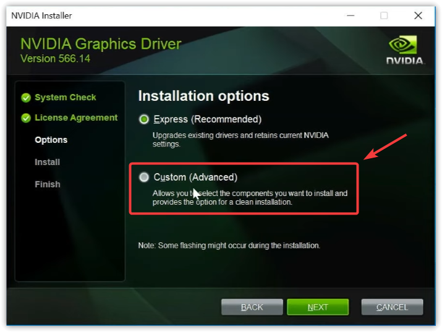Click the Version 566.14 text

click(x=55, y=59)
